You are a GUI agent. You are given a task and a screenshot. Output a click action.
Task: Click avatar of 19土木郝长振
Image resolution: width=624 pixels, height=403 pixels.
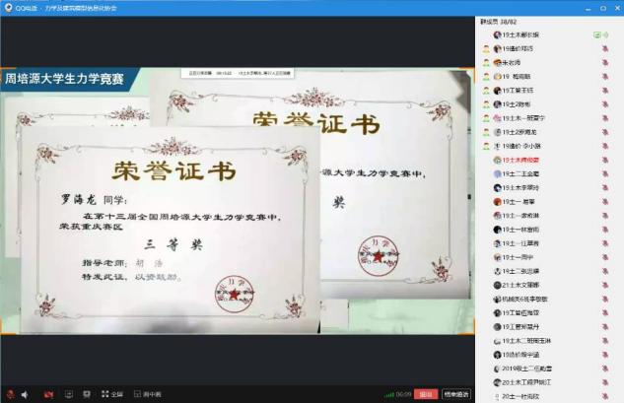coord(496,34)
